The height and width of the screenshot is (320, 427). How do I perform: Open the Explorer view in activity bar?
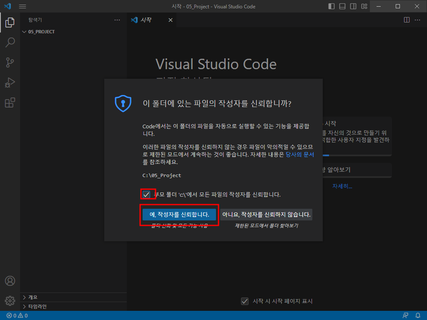tap(10, 22)
